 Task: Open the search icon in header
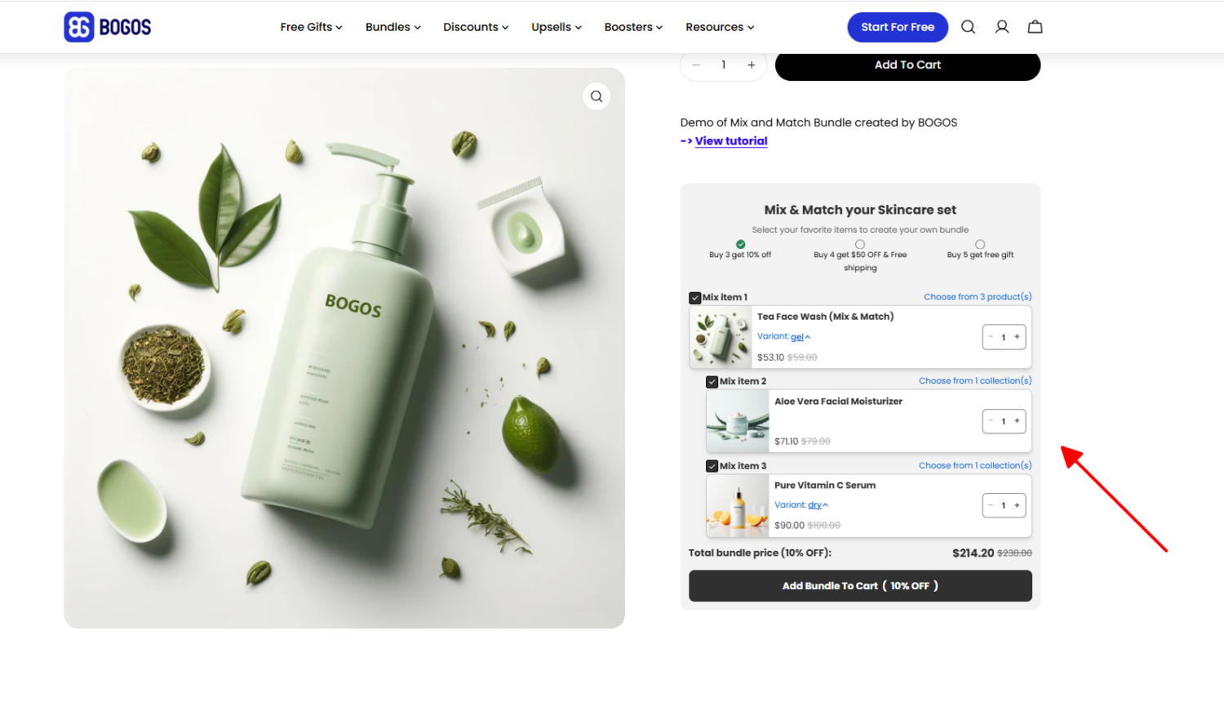pyautogui.click(x=968, y=27)
